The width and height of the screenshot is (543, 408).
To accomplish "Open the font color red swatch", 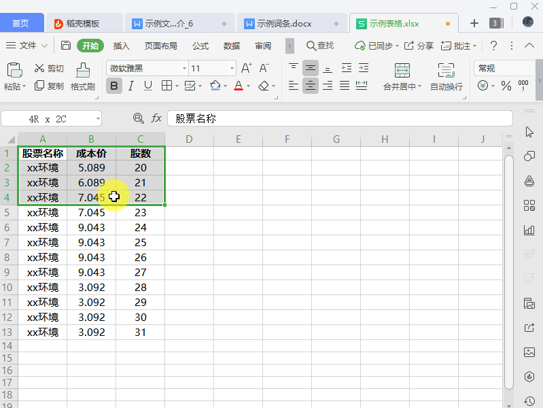I will coord(239,86).
